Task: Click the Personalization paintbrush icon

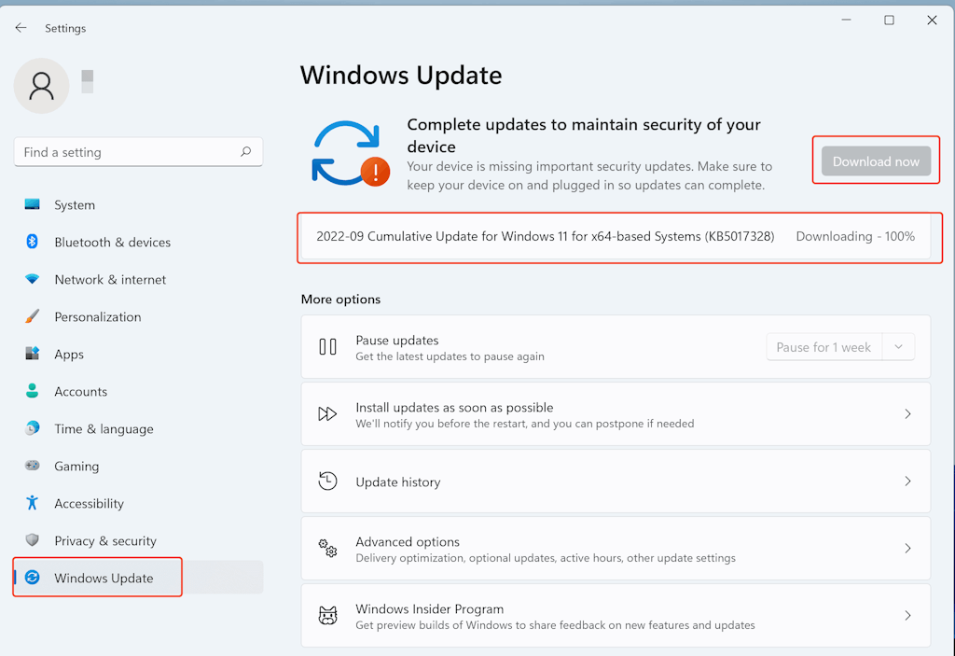Action: pyautogui.click(x=33, y=315)
